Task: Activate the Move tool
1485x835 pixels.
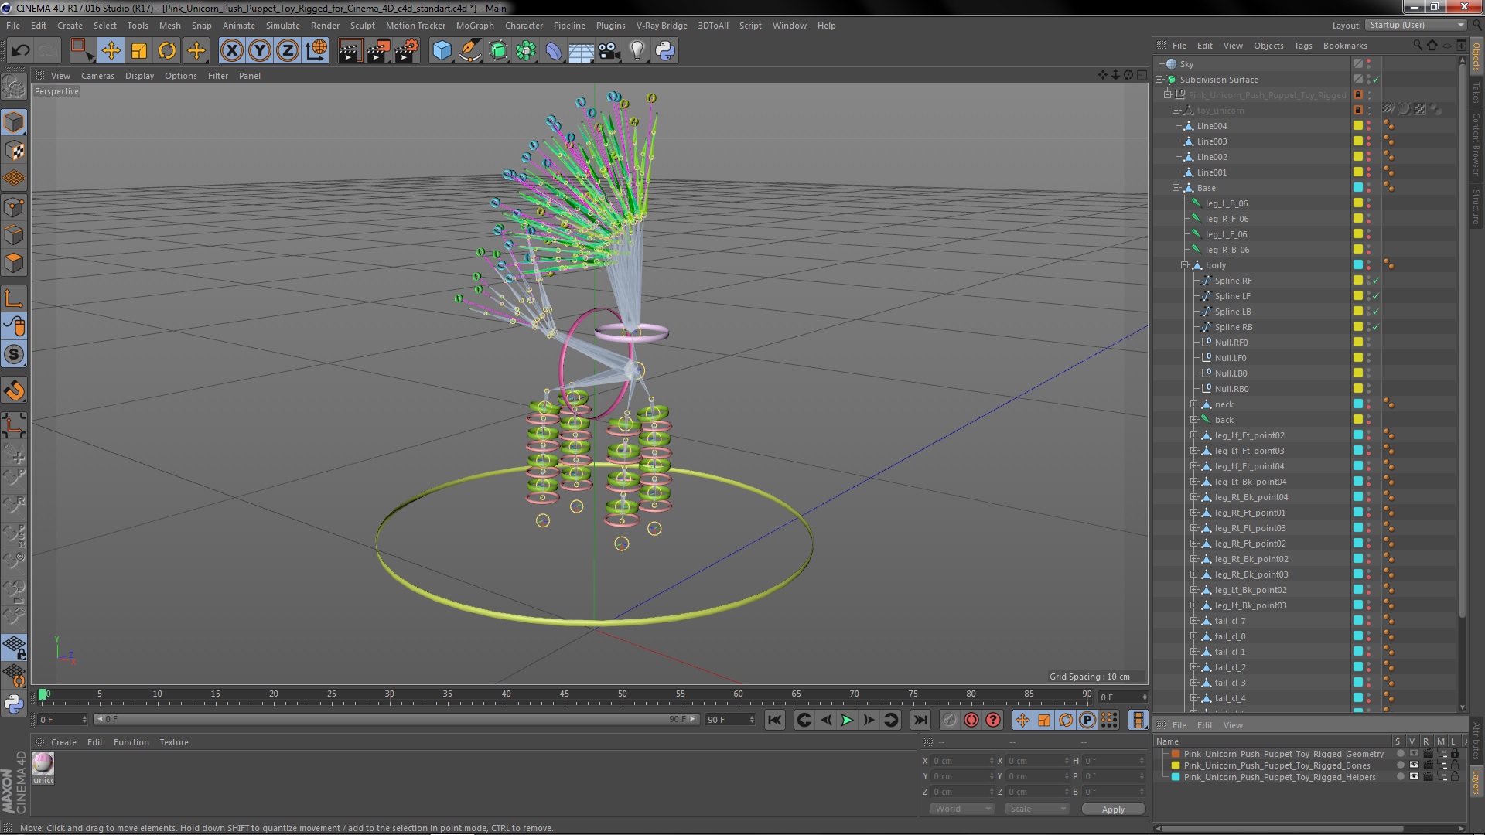Action: click(111, 51)
